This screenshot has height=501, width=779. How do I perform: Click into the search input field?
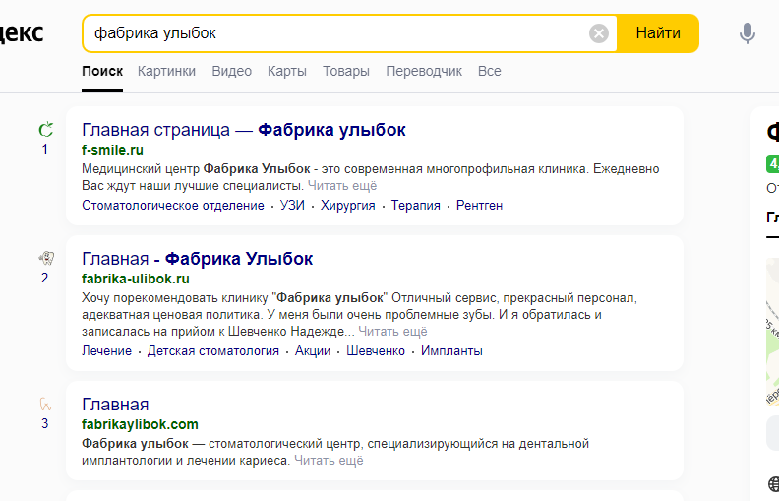tap(334, 33)
